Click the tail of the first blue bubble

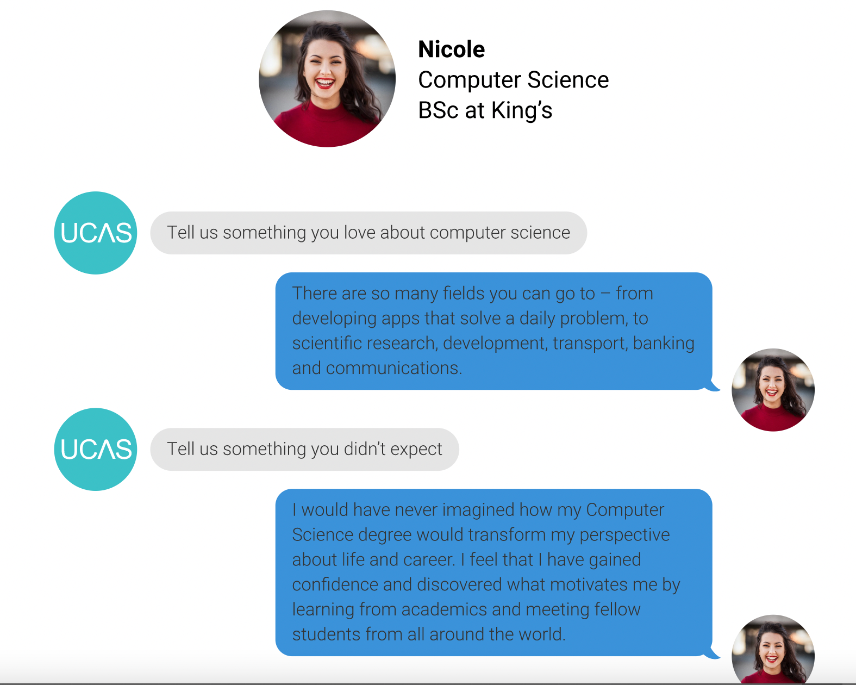click(713, 387)
